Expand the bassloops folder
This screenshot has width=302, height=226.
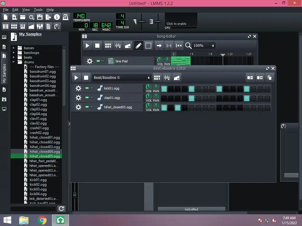point(14,52)
